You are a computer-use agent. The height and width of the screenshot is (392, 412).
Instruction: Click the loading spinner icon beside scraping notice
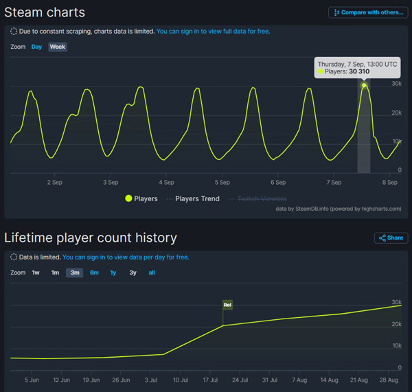pos(14,32)
